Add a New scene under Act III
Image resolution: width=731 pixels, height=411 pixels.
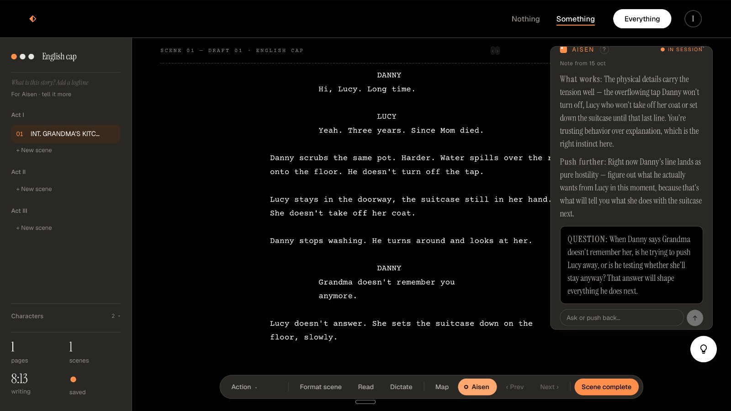point(34,228)
